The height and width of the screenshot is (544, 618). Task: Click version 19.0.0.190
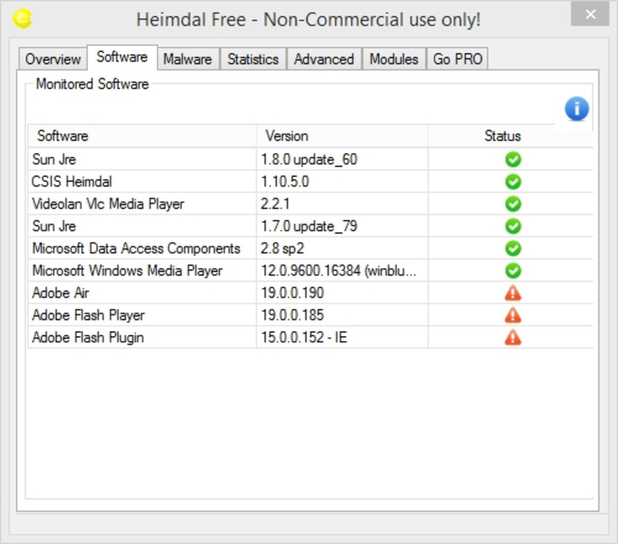(292, 293)
